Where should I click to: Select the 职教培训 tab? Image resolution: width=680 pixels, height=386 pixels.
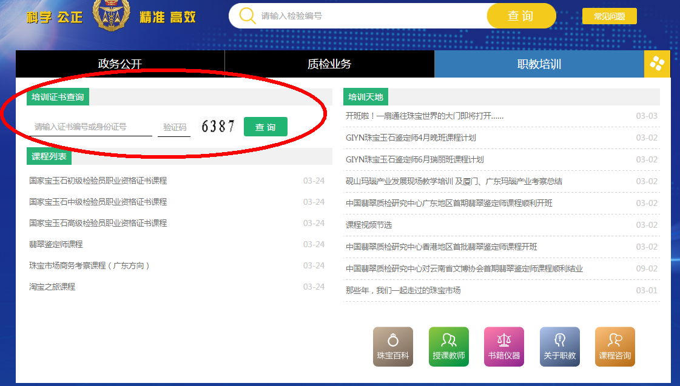point(539,64)
